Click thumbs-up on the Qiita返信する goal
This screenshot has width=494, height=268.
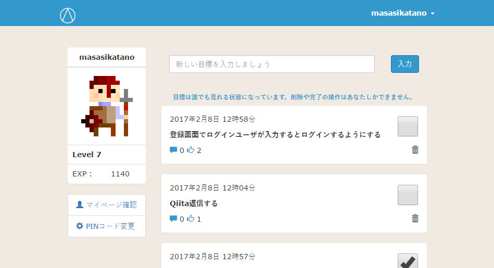[x=191, y=219]
